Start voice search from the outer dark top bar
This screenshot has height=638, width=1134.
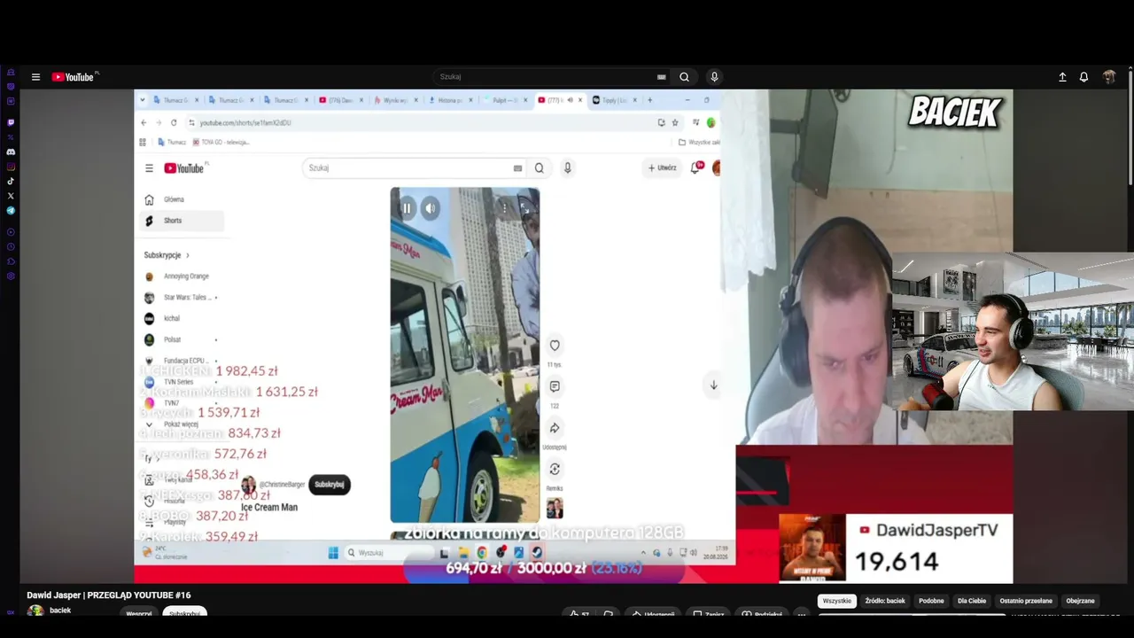714,77
